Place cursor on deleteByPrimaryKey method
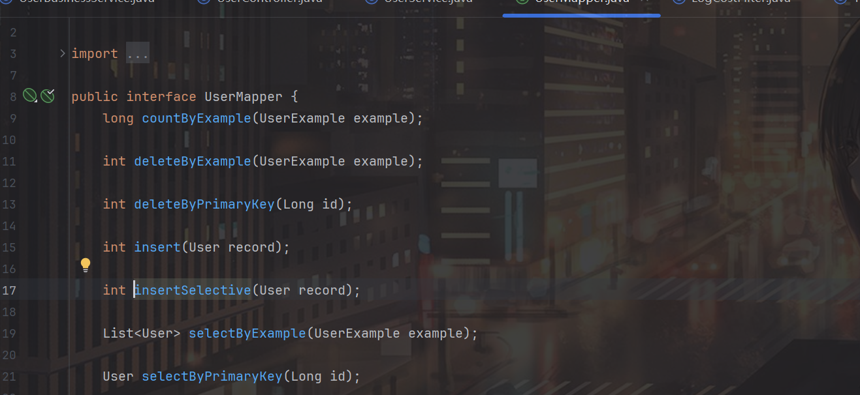 pos(204,204)
